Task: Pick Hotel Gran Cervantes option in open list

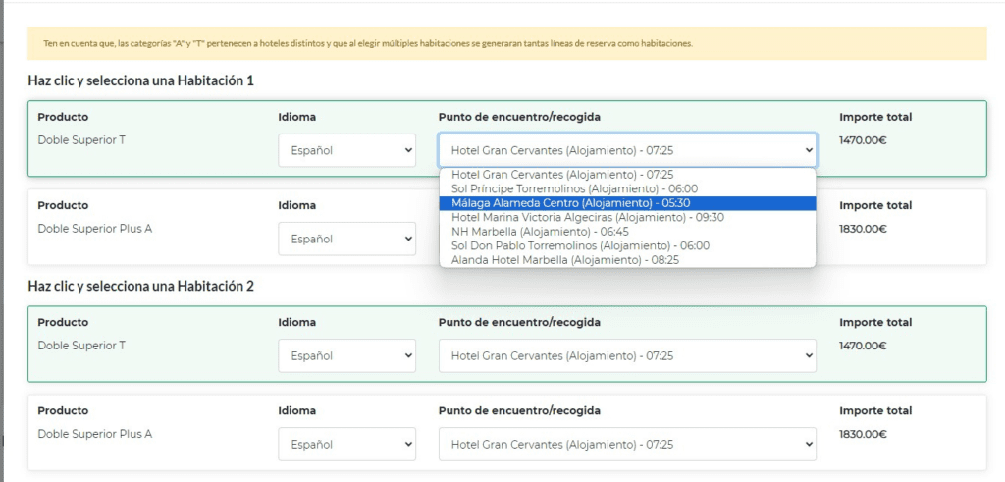Action: click(x=561, y=175)
